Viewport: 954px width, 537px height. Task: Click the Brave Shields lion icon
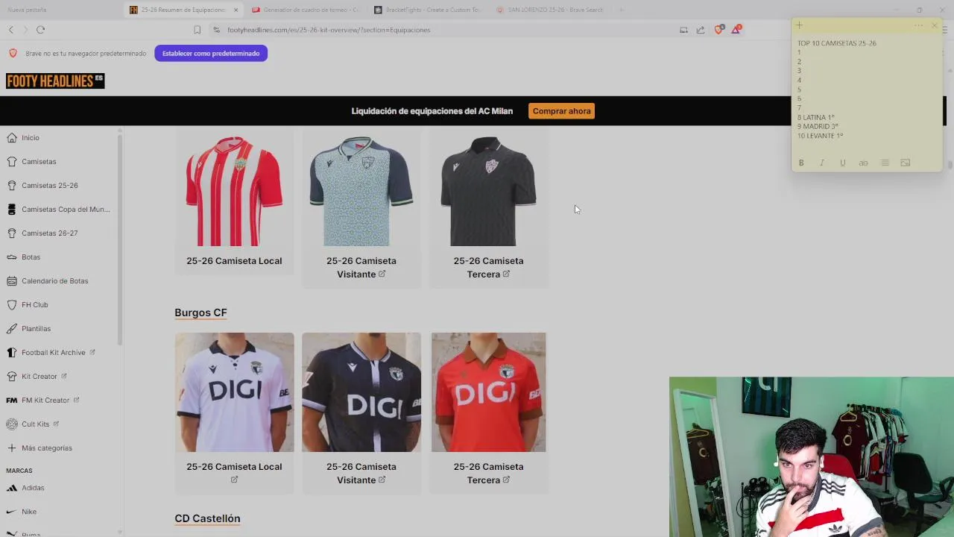pyautogui.click(x=718, y=30)
